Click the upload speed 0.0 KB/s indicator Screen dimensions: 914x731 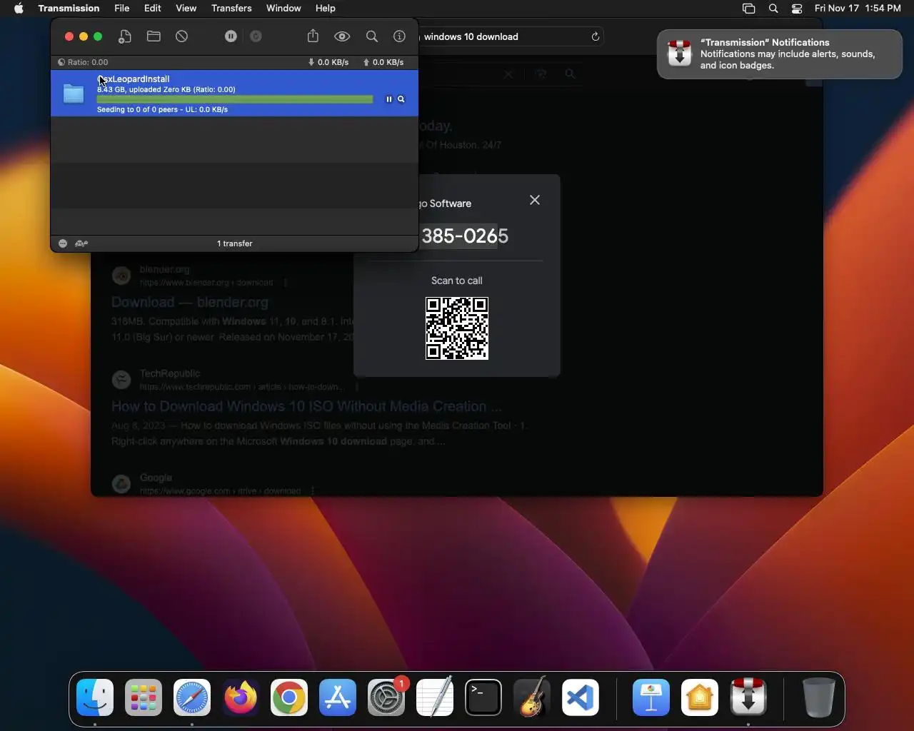pos(383,62)
